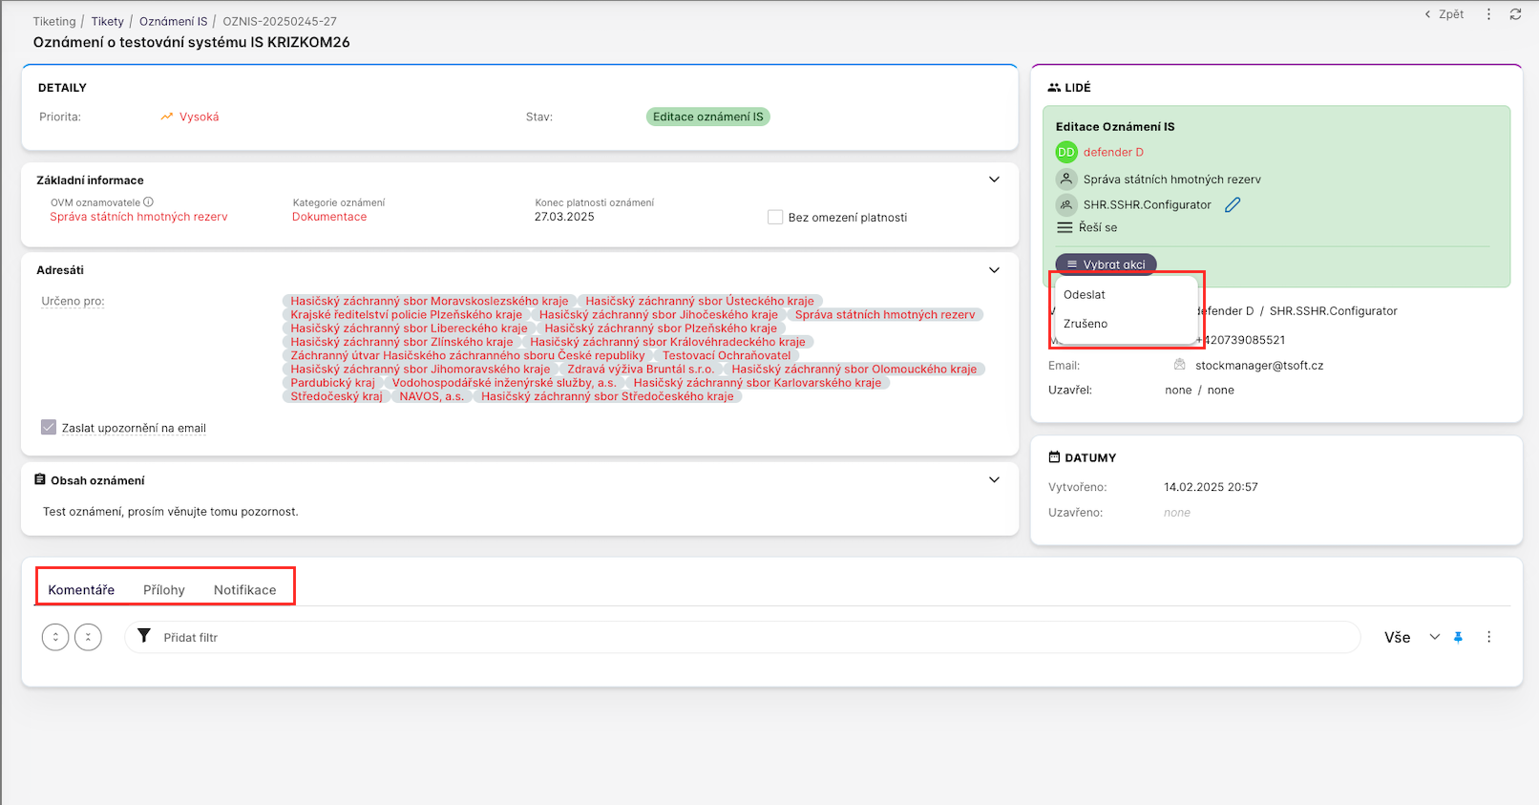The height and width of the screenshot is (805, 1539).
Task: Click the funnel filter icon
Action: 144,636
